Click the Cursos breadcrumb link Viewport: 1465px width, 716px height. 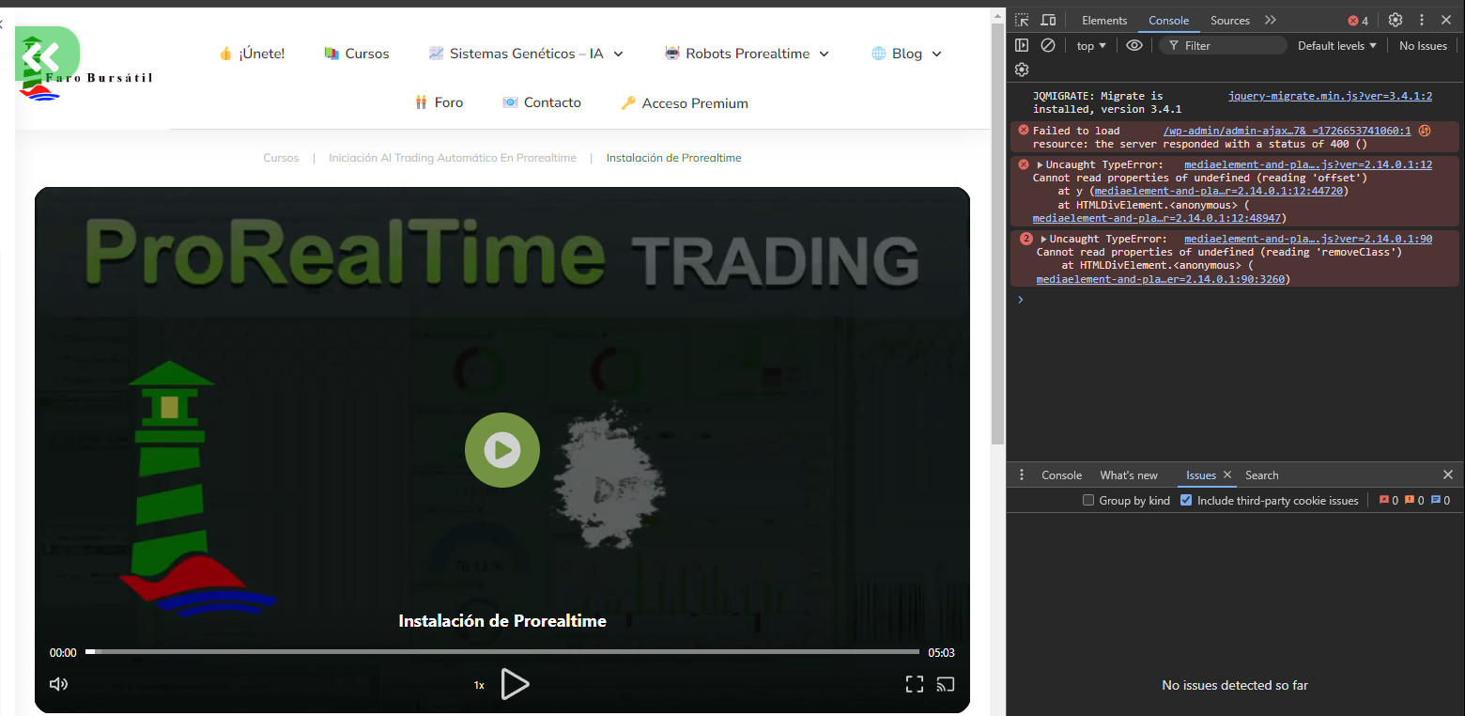click(281, 158)
